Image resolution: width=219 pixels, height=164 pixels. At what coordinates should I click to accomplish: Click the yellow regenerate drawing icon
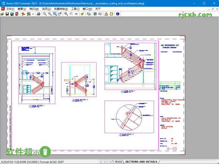tap(82, 14)
